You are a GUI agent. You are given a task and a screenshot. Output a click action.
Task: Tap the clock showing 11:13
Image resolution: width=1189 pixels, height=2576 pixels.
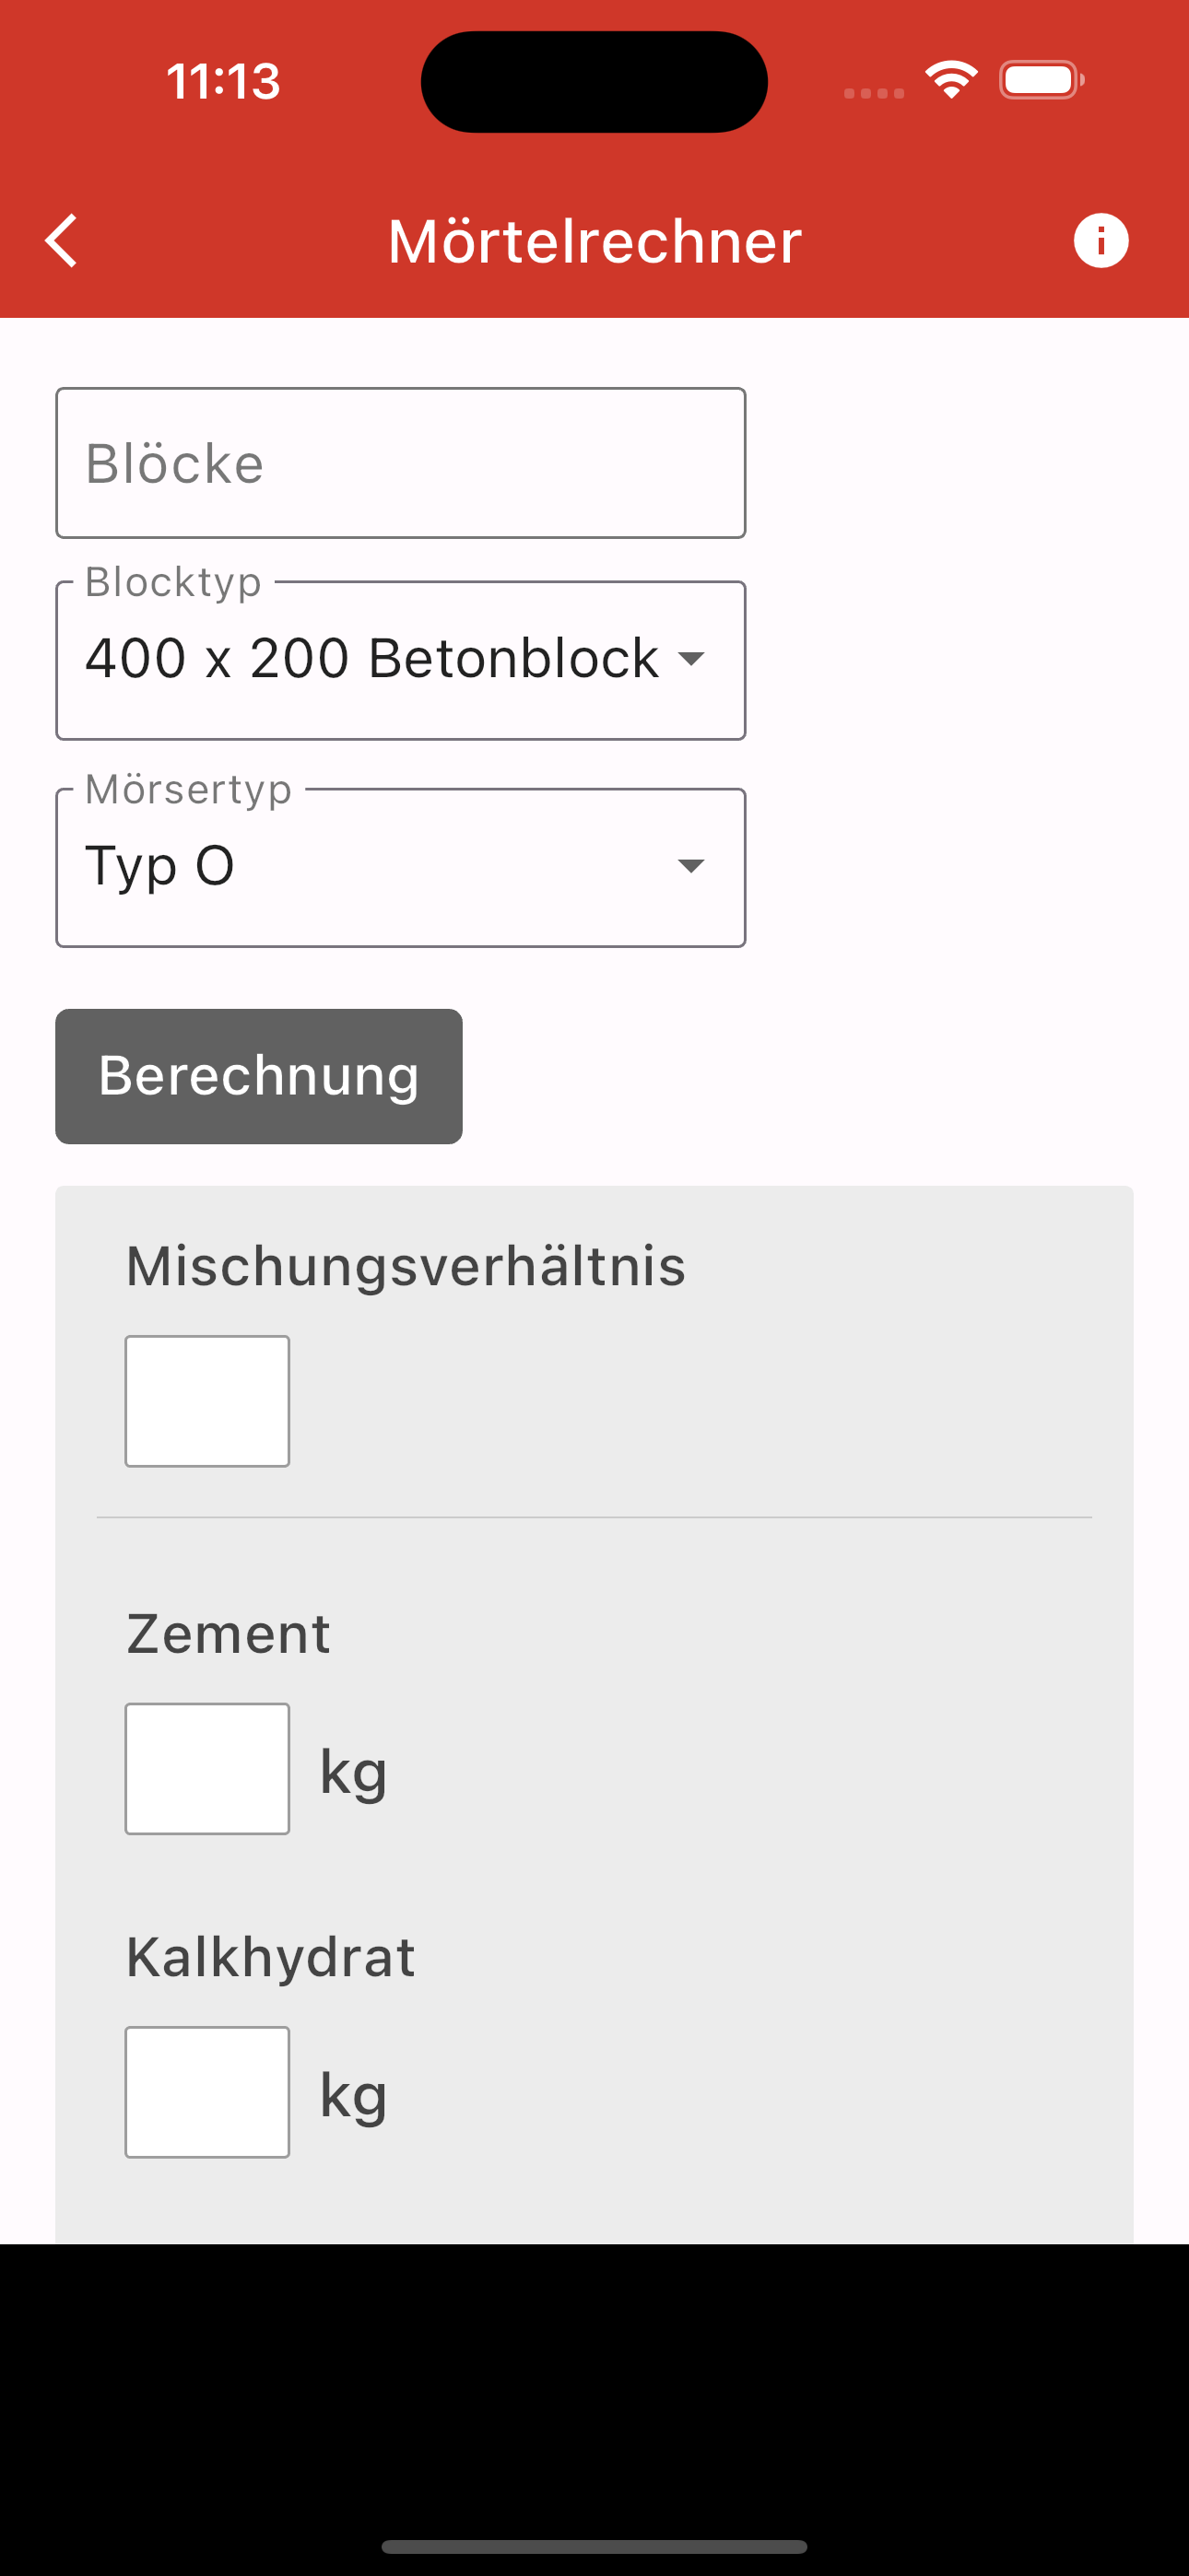(223, 81)
